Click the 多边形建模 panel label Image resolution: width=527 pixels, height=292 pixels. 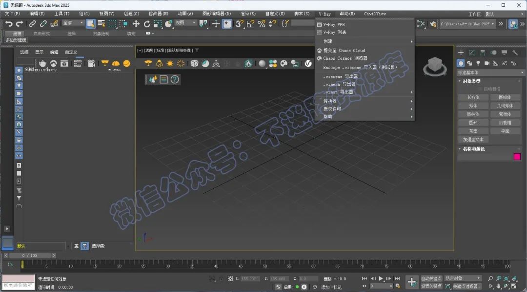16,40
